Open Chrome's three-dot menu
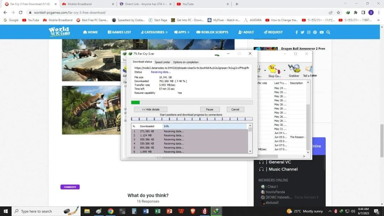Image resolution: width=384 pixels, height=216 pixels. [379, 12]
